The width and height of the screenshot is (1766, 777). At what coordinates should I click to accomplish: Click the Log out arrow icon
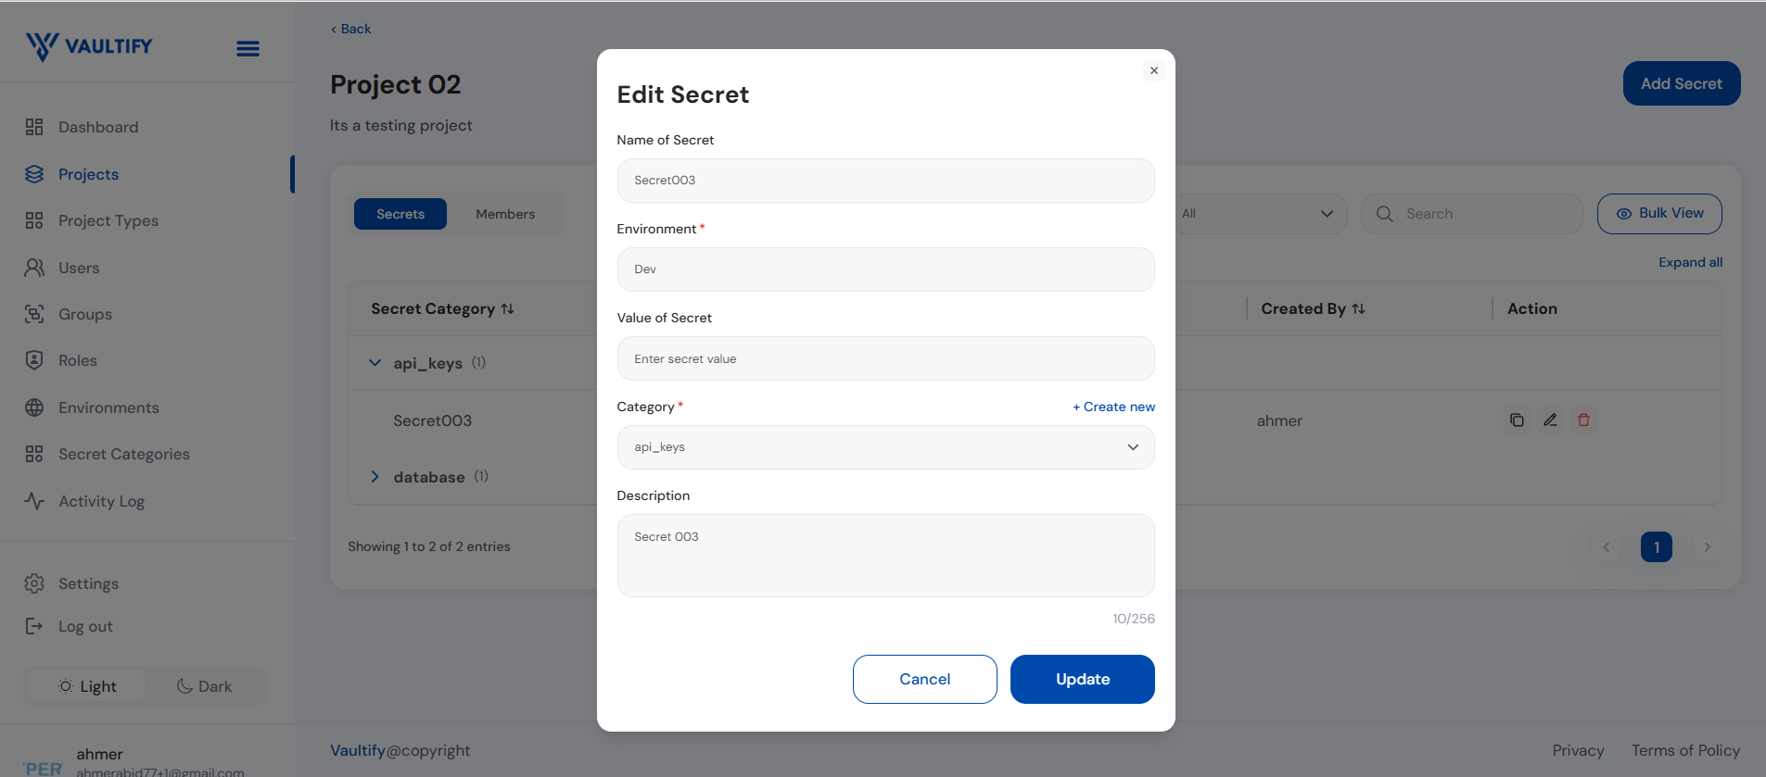(x=34, y=626)
